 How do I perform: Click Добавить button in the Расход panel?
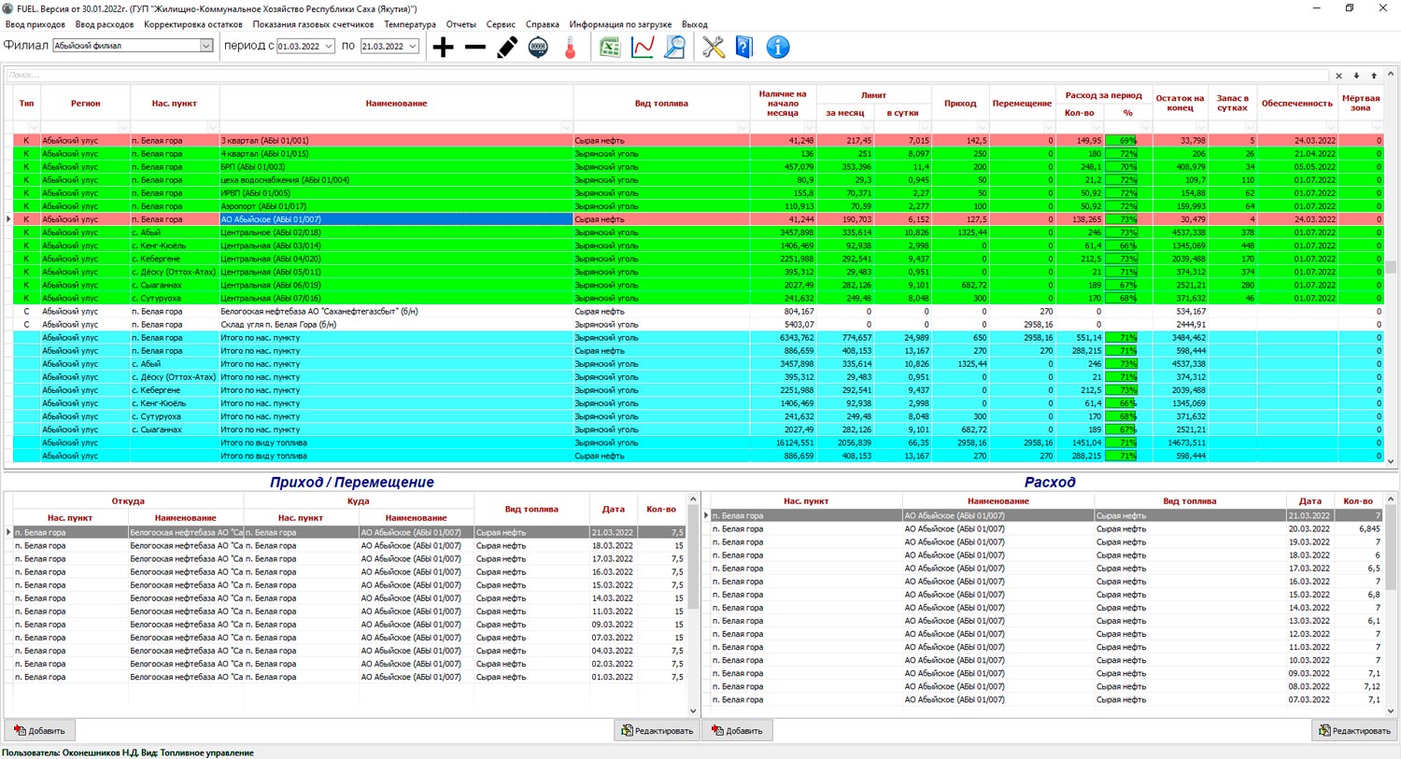737,731
